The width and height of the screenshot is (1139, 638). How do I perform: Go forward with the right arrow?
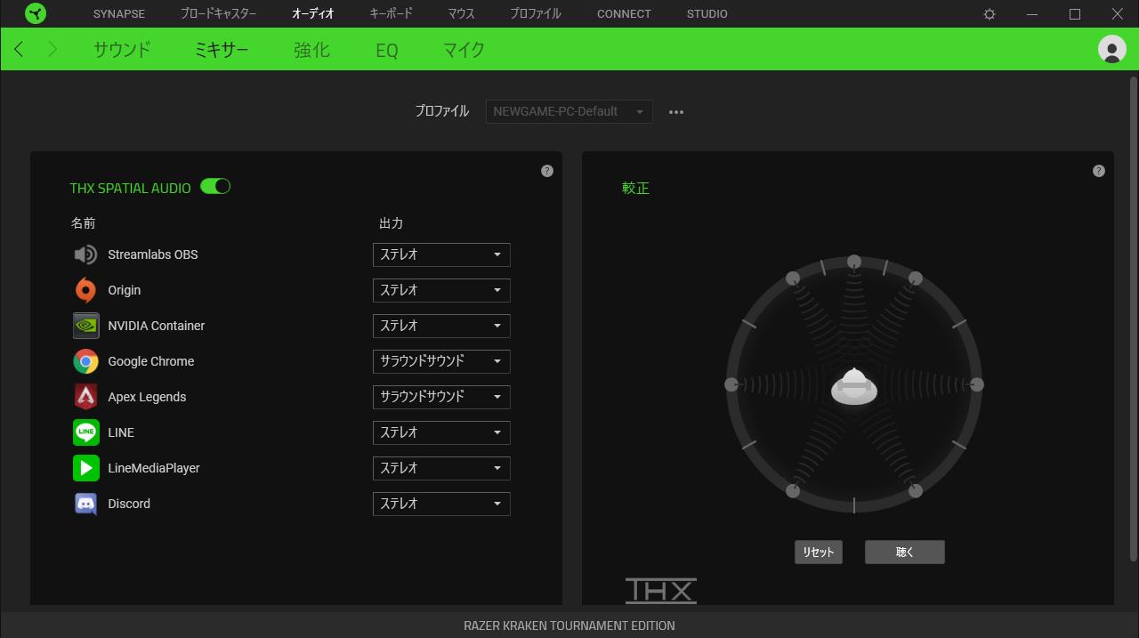(53, 49)
